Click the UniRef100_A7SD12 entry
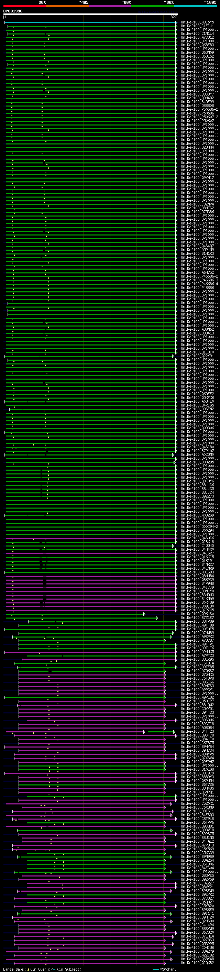This screenshot has width=220, height=972. point(197,37)
